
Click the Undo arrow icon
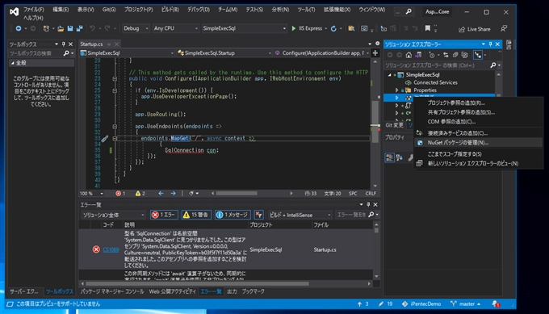click(x=92, y=28)
